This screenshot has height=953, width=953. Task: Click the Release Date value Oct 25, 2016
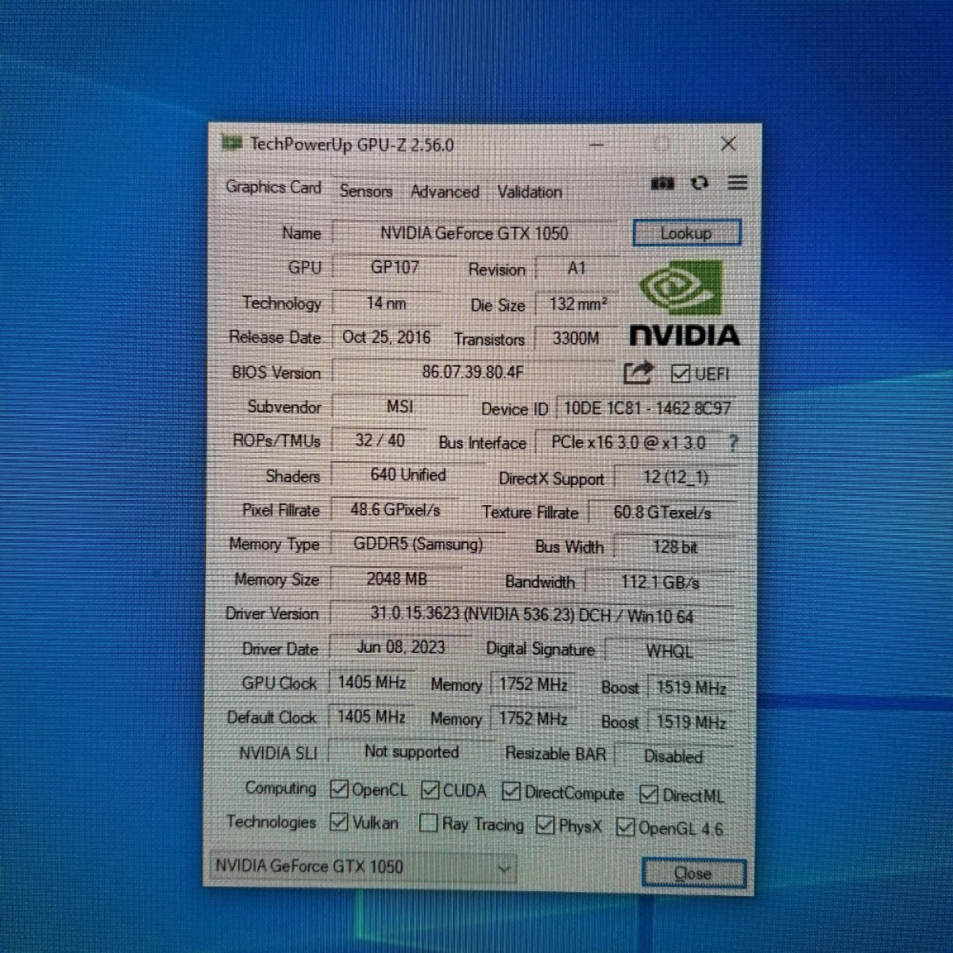(387, 338)
